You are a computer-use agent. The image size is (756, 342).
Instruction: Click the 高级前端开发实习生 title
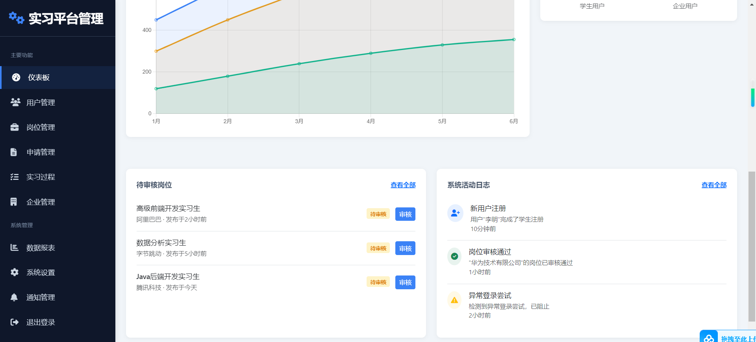(x=168, y=208)
